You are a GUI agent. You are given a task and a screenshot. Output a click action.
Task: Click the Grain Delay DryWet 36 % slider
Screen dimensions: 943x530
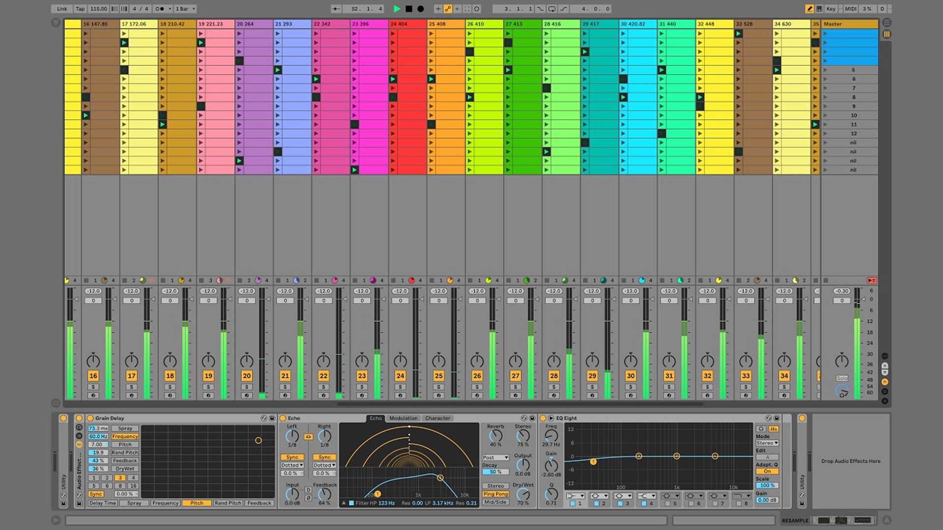[98, 469]
